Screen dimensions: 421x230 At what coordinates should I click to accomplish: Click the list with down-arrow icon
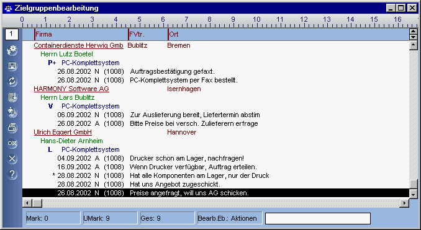(12, 97)
